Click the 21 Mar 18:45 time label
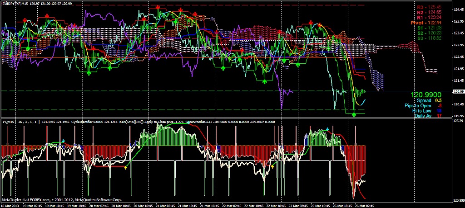 point(210,206)
